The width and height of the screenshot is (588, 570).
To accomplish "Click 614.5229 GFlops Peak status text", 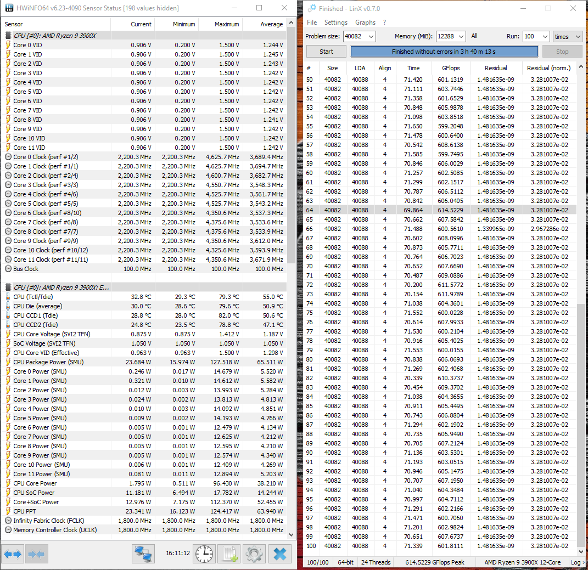I will [x=435, y=562].
